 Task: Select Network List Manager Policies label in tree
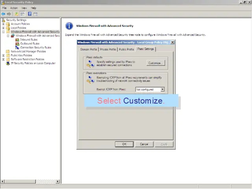28,52
